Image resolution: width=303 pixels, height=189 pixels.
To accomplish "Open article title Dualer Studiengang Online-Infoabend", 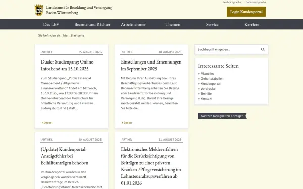I will [68, 65].
